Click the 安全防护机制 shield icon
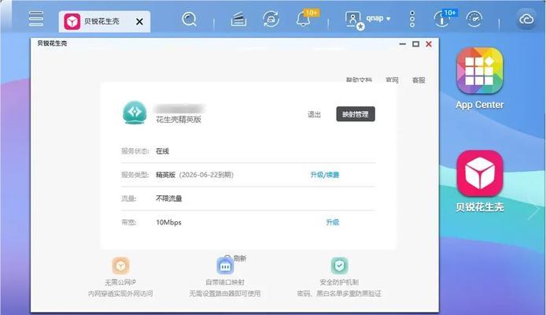Image resolution: width=546 pixels, height=315 pixels. tap(339, 265)
